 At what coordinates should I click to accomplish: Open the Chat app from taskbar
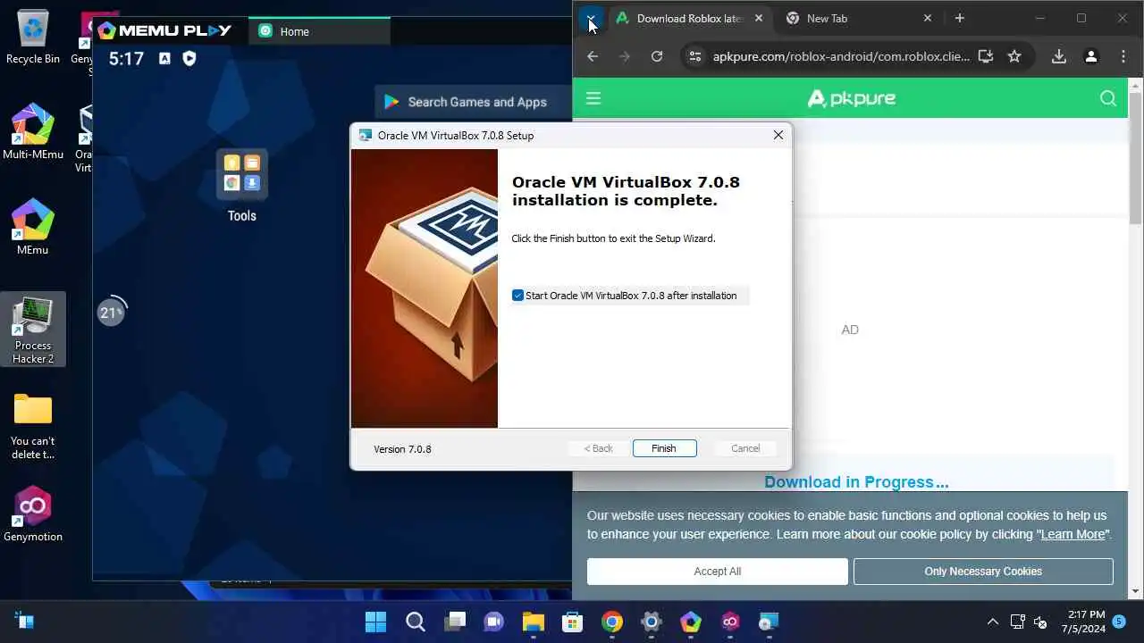494,622
